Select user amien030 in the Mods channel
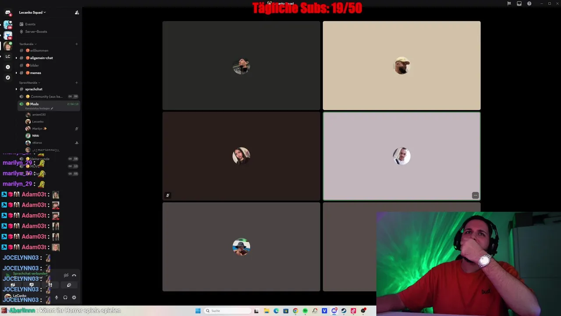561x316 pixels. 52,115
